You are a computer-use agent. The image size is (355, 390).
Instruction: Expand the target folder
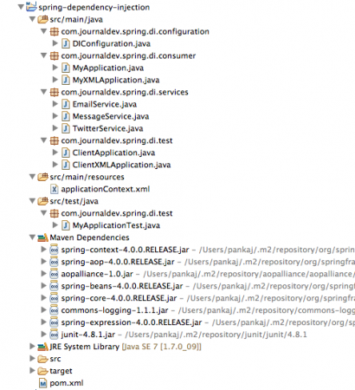(x=32, y=371)
